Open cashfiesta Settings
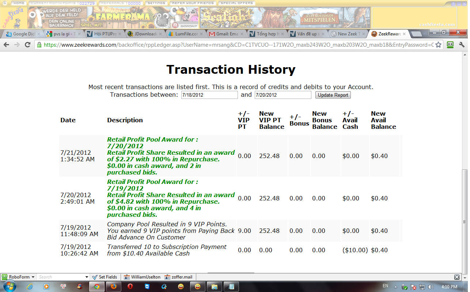 (156, 3)
